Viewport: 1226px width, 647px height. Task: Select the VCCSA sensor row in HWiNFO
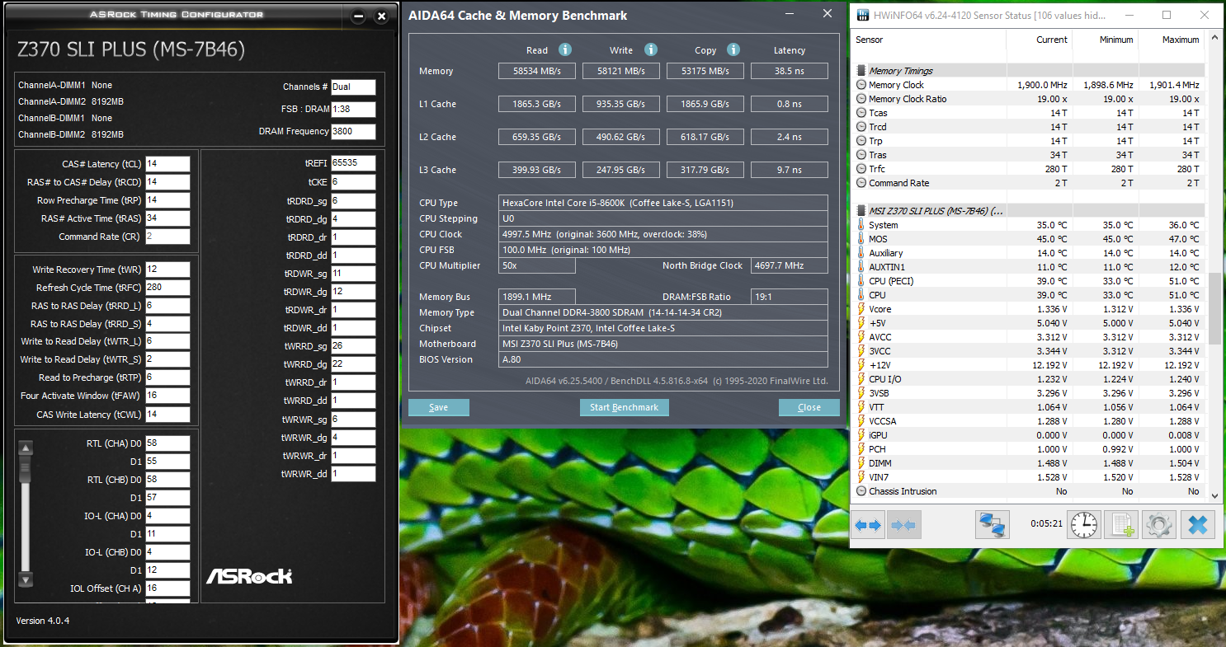[1029, 421]
